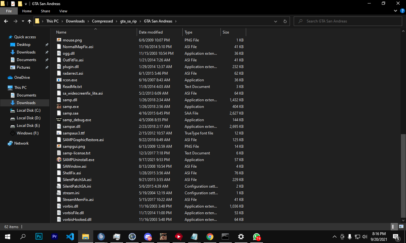Open Quick access in navigation pane

(x=25, y=37)
